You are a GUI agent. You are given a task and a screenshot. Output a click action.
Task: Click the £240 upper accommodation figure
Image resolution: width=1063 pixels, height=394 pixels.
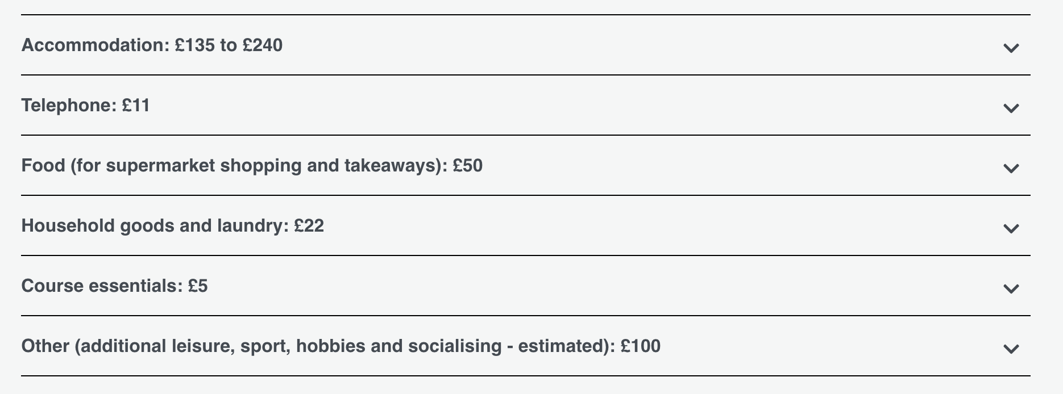tap(262, 45)
